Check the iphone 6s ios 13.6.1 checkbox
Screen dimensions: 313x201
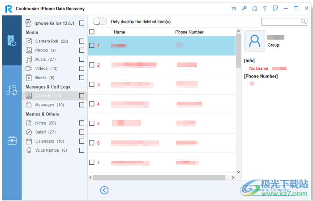81,23
